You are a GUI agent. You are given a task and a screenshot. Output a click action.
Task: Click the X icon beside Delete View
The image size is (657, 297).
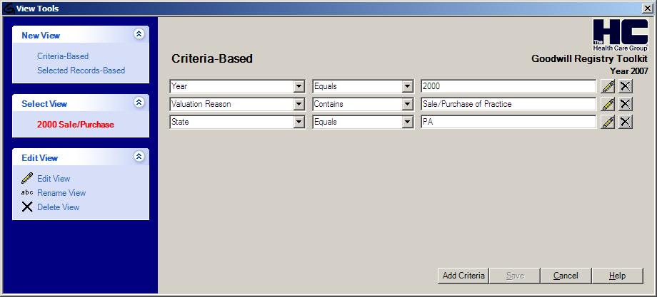point(27,207)
